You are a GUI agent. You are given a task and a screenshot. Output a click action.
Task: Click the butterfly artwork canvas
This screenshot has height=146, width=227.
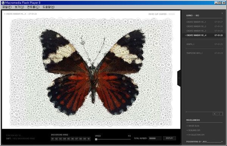(x=91, y=72)
